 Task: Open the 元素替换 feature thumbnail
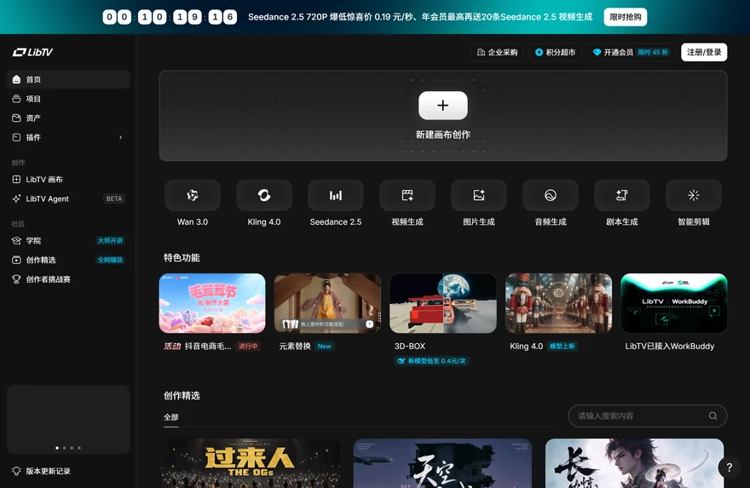pos(327,303)
